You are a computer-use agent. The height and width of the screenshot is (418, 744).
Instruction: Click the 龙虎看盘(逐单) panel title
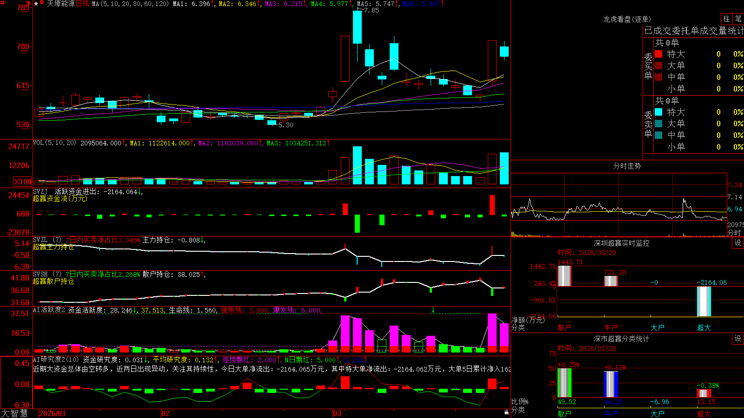627,19
